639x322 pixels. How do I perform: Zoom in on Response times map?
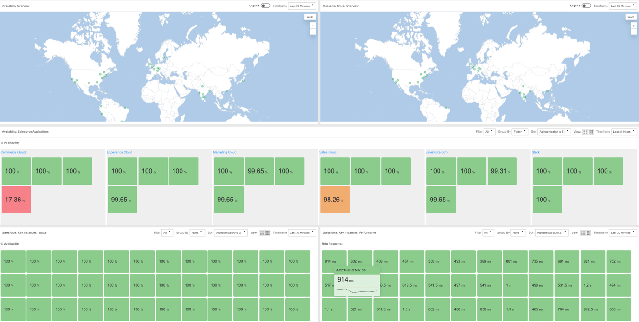tap(633, 26)
